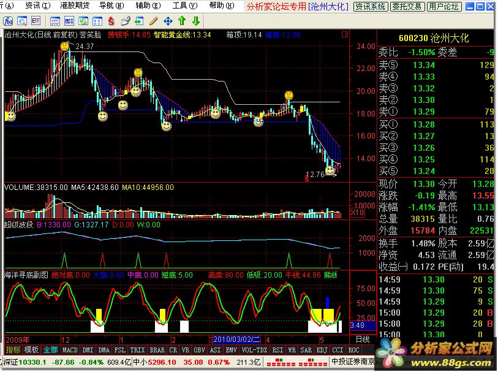Image resolution: width=498 pixels, height=372 pixels.
Task: Click the 600230 沧州大化 stock title
Action: point(434,39)
